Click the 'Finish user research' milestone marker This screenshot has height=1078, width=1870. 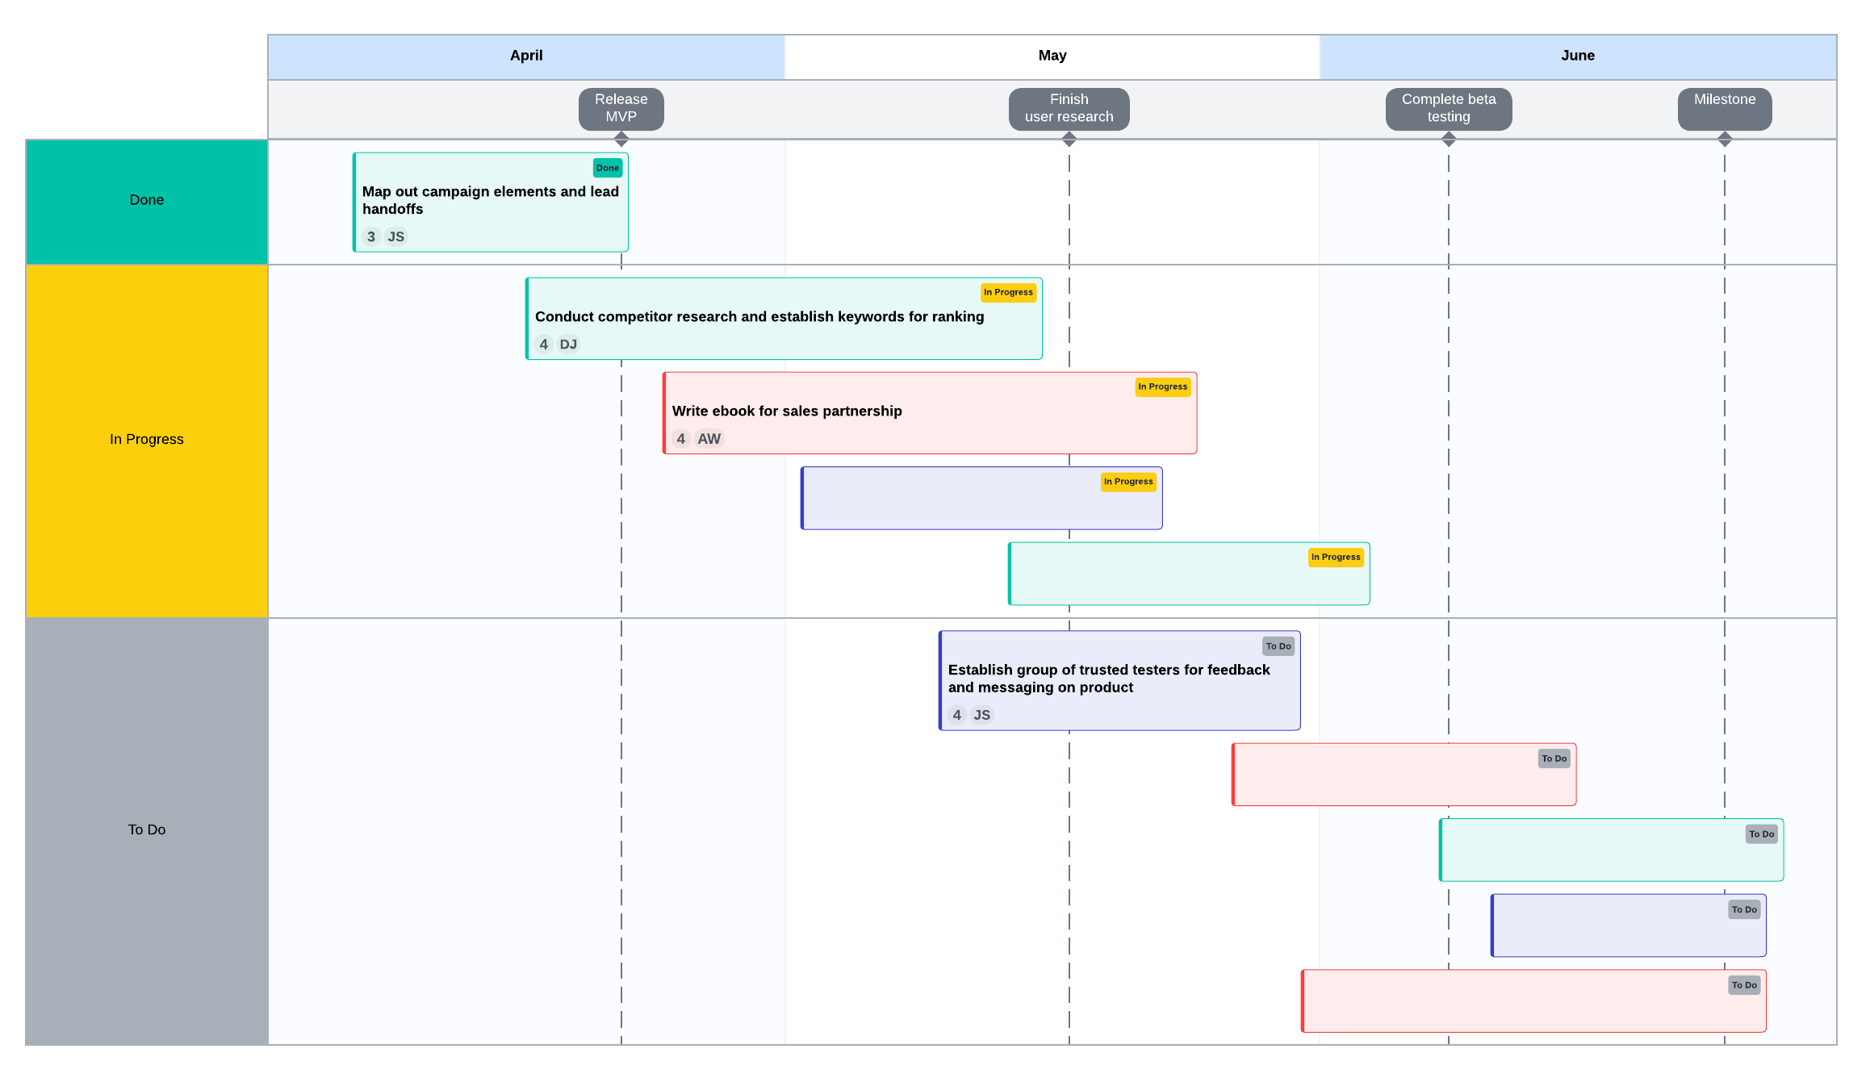coord(1066,108)
